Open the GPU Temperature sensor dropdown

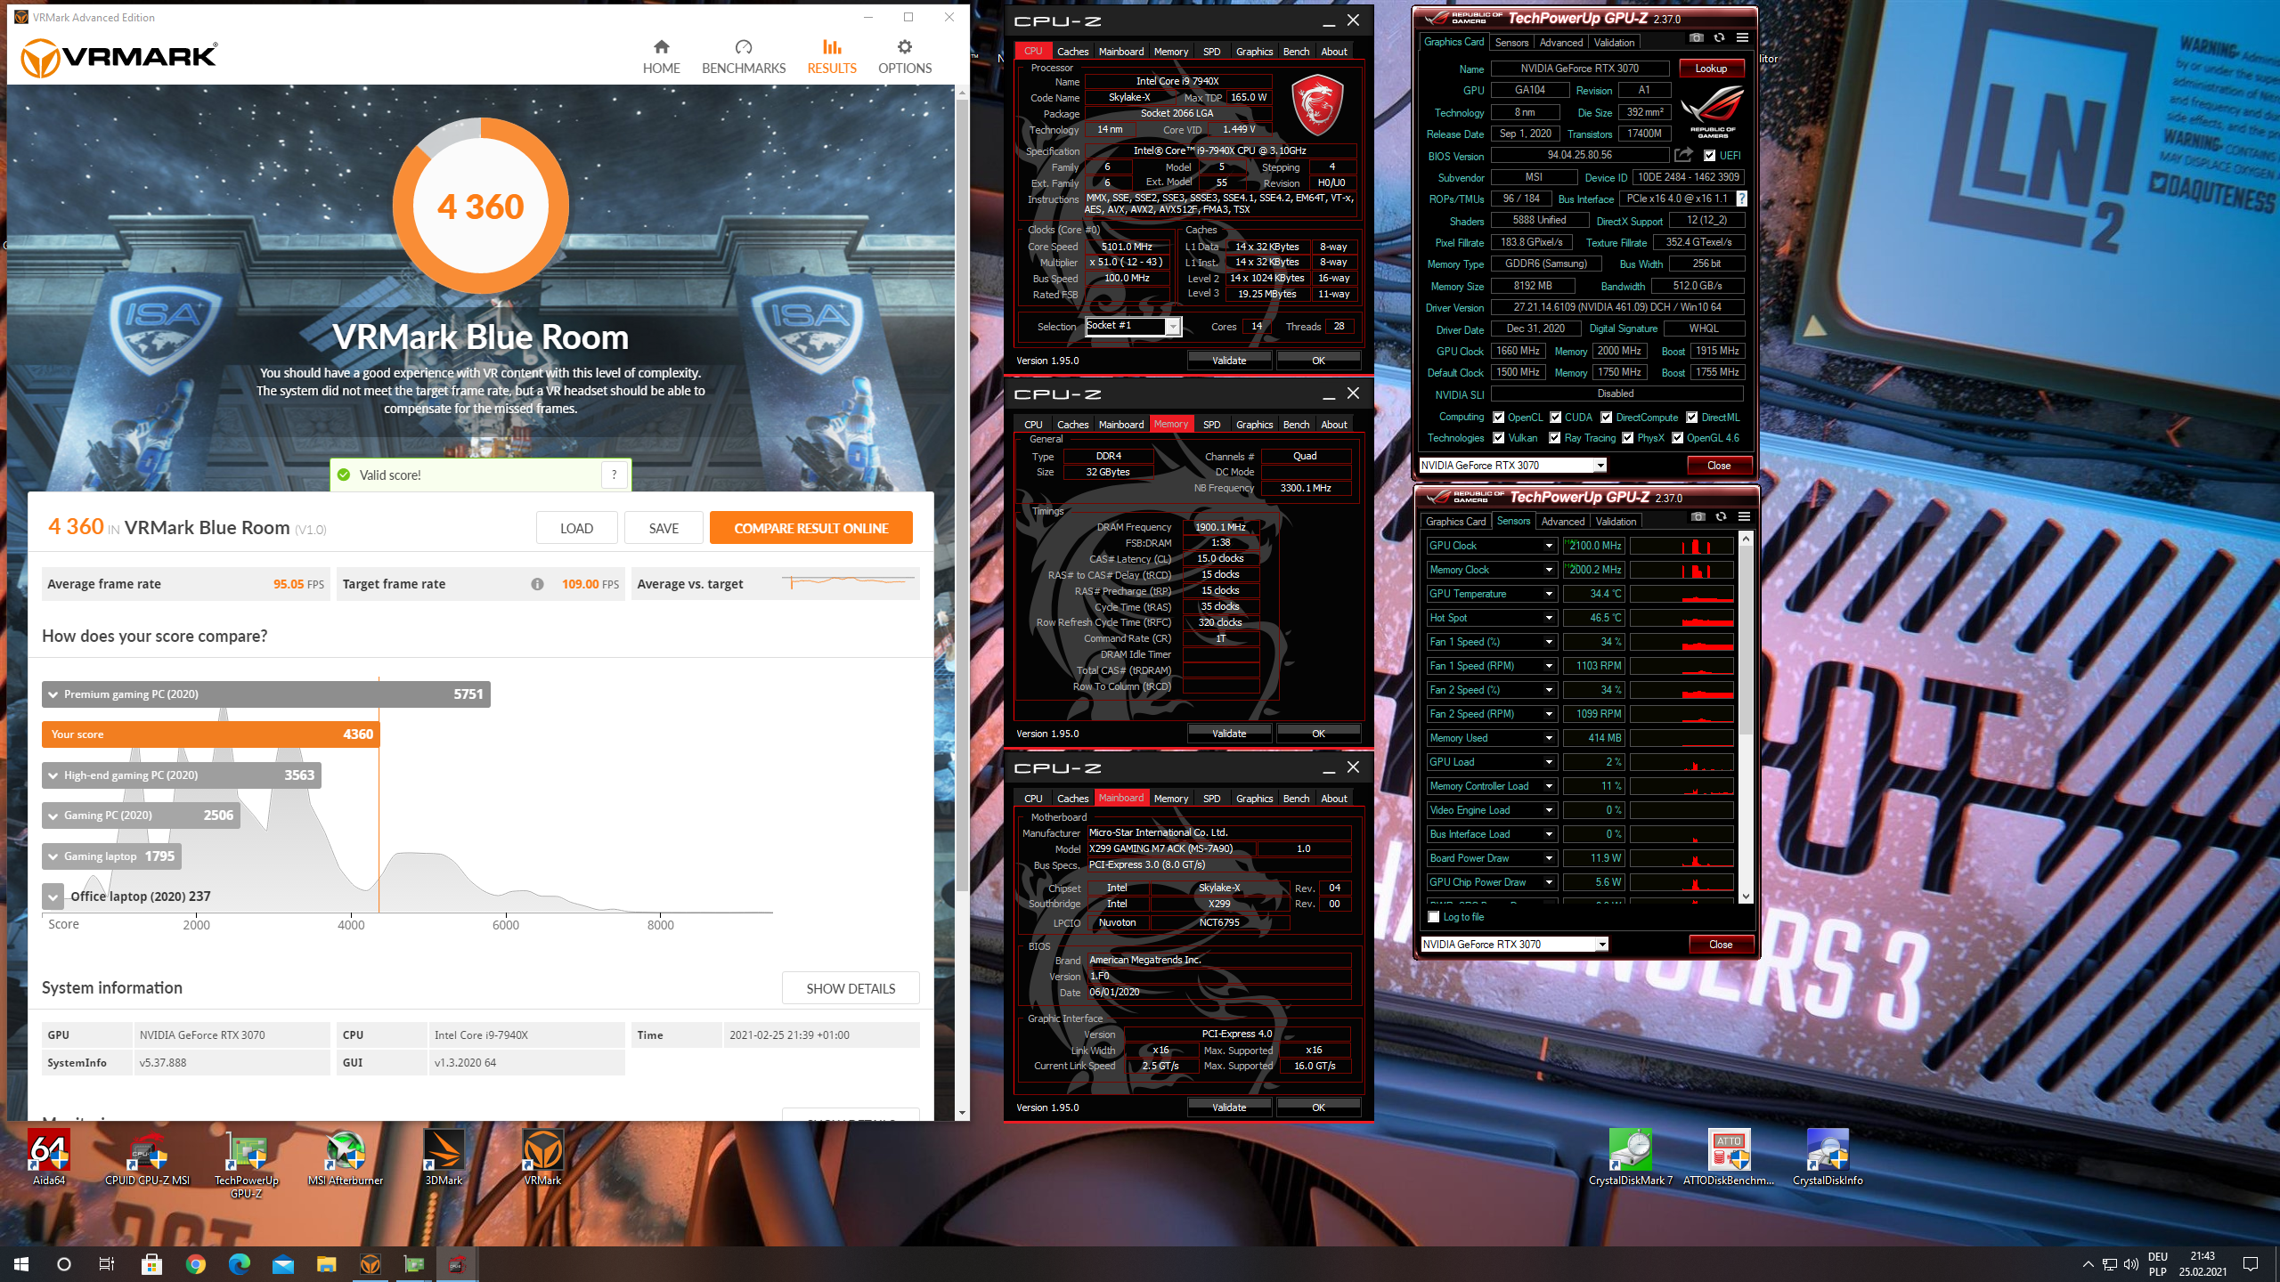(1549, 594)
